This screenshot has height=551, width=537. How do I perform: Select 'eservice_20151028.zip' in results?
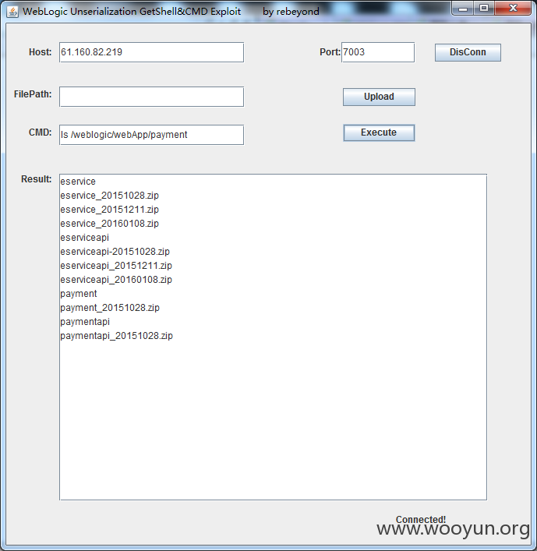point(109,196)
